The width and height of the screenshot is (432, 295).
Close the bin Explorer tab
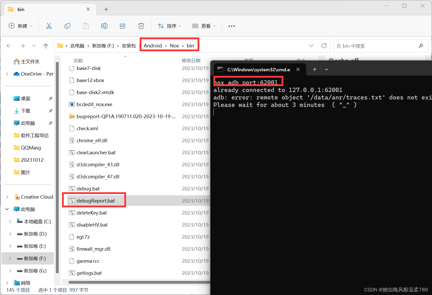click(88, 9)
